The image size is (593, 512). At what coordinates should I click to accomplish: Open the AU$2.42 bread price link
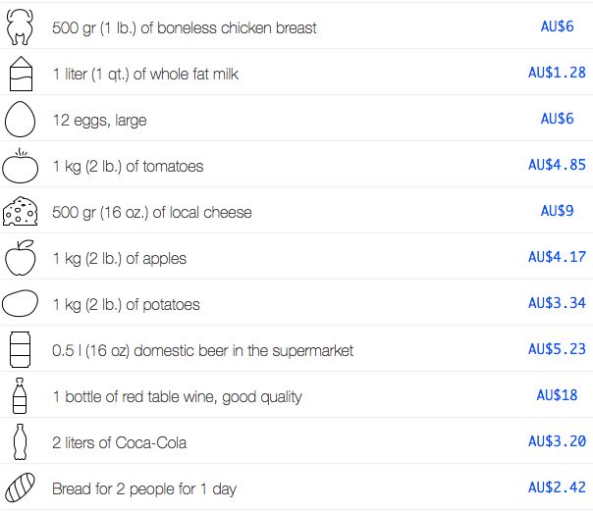pos(557,487)
